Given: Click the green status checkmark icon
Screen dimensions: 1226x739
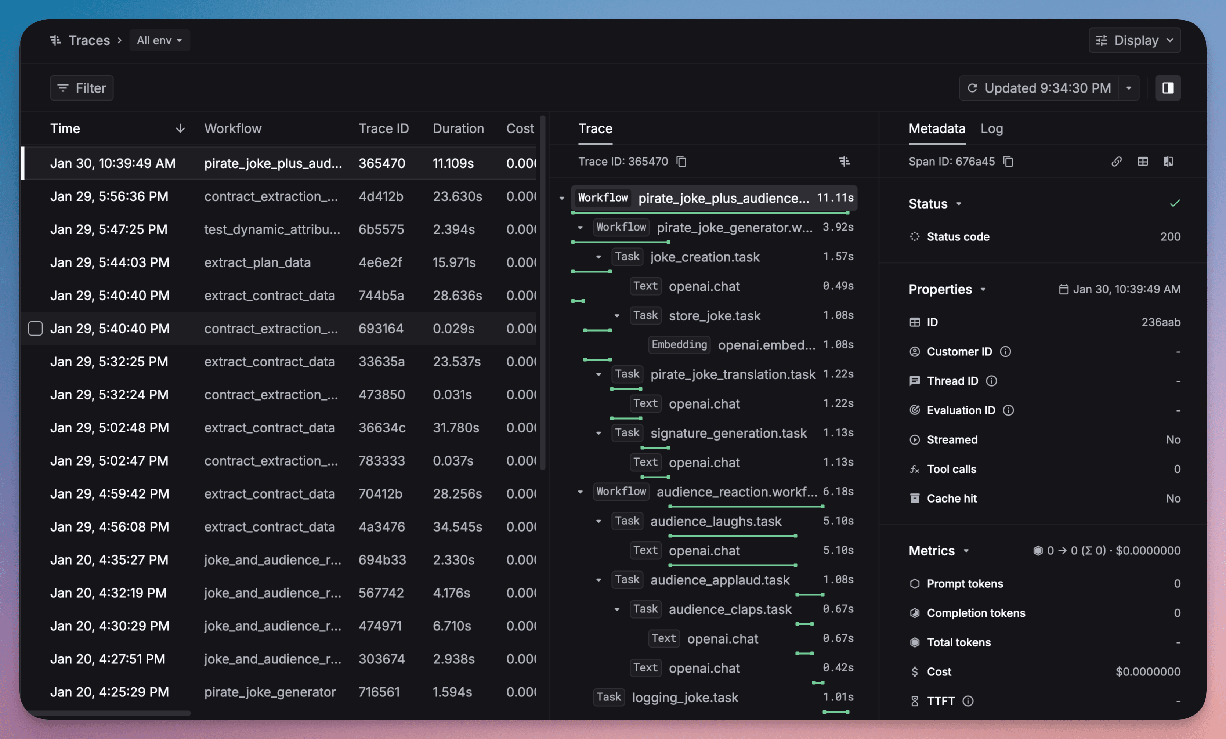Looking at the screenshot, I should click(x=1175, y=203).
